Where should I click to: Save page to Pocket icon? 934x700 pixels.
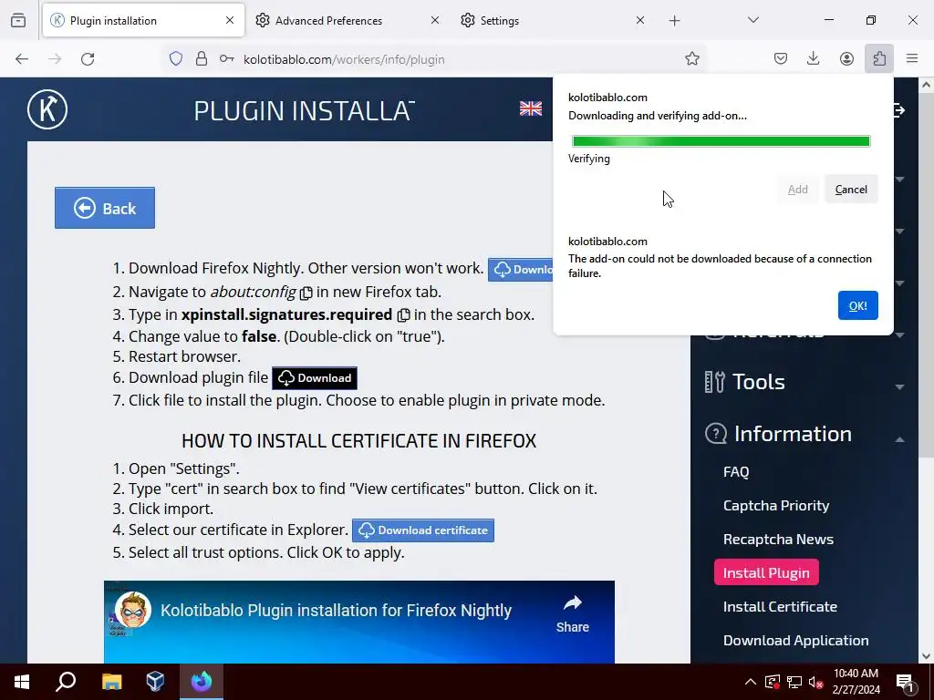click(781, 59)
